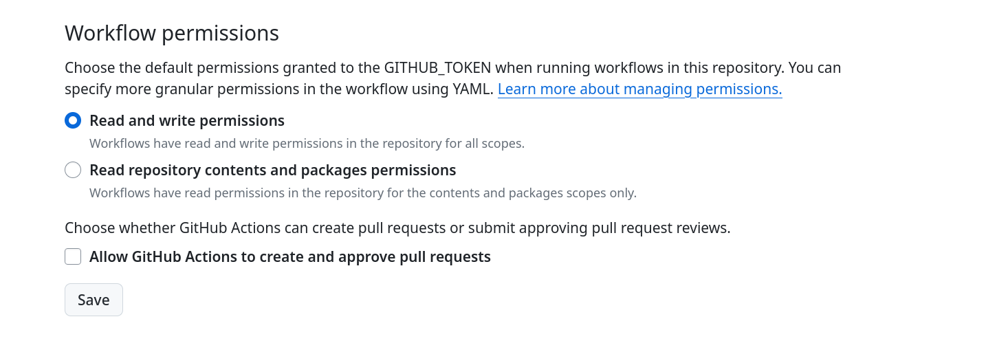Click the Save button

tap(94, 300)
